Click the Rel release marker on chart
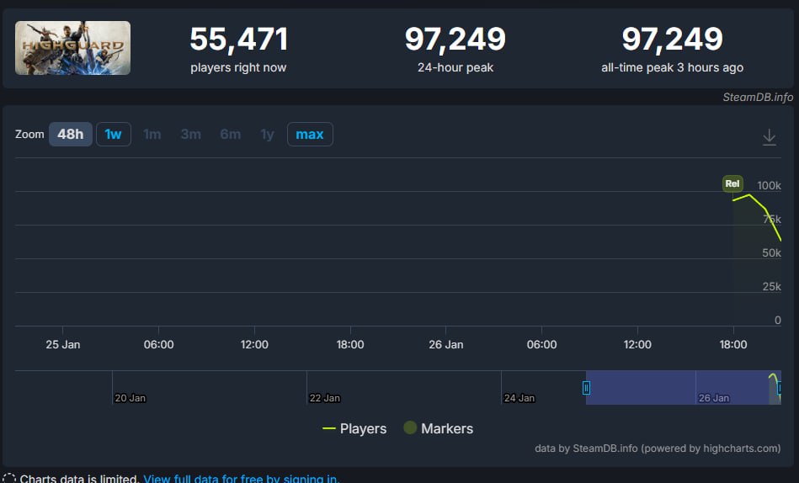Image resolution: width=799 pixels, height=483 pixels. click(732, 183)
